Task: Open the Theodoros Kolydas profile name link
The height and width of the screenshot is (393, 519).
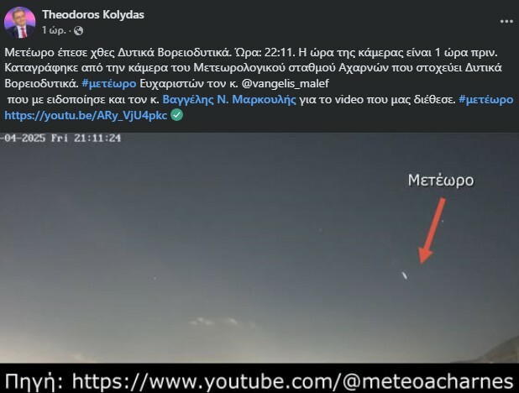Action: click(x=93, y=14)
